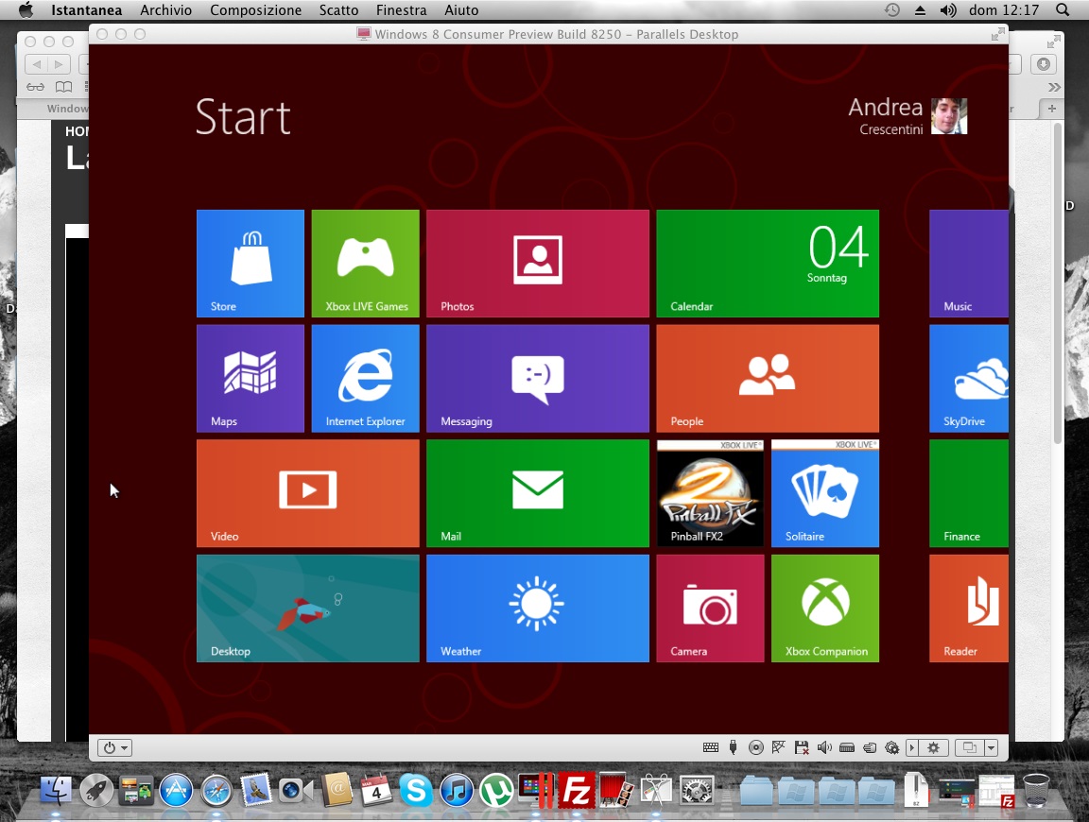
Task: Open the bookmarks book icon in Safari
Action: point(63,87)
